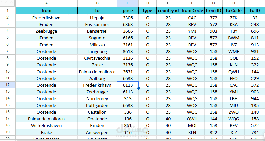This screenshot has height=141, width=265.
Task: Select price cell 3306
Action: pyautogui.click(x=128, y=18)
